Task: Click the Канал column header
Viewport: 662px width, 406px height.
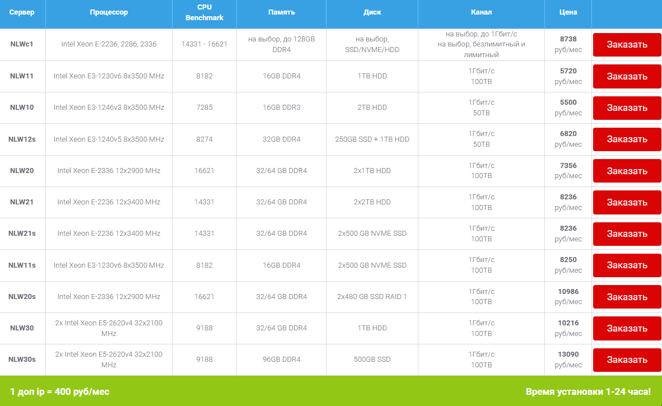Action: click(x=481, y=12)
